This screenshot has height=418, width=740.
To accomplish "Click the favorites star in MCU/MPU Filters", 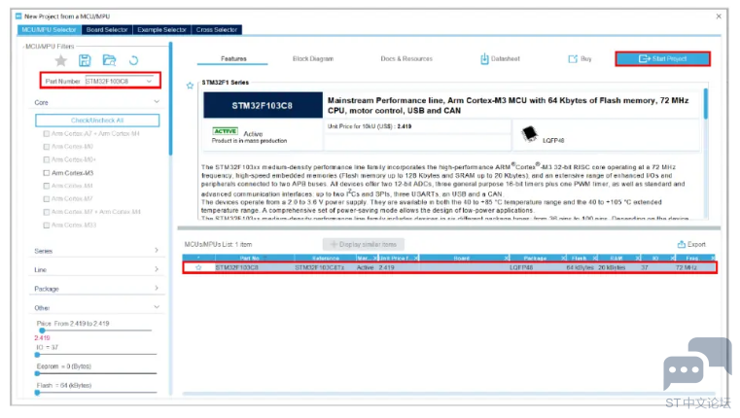I will tap(61, 60).
